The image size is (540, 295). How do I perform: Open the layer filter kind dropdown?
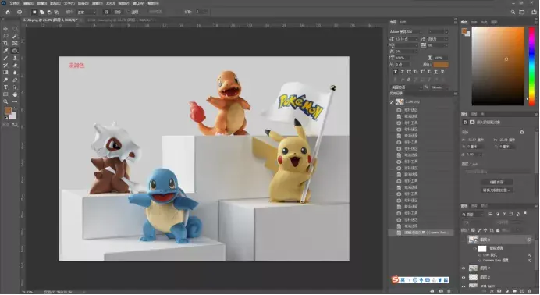point(473,215)
